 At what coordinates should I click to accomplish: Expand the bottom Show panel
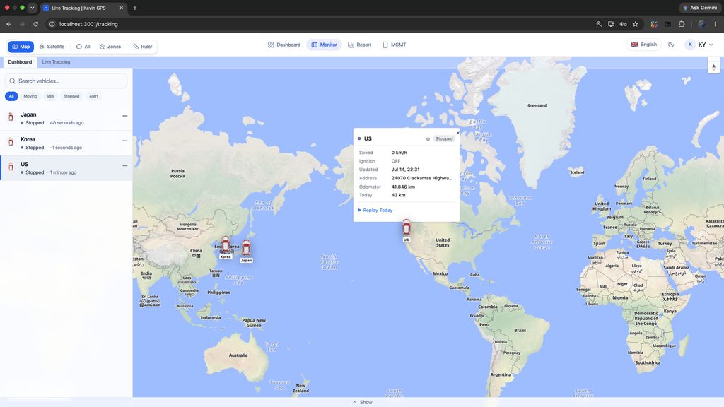362,402
